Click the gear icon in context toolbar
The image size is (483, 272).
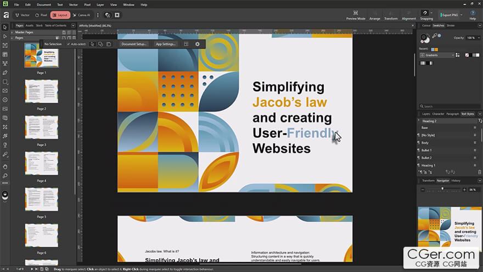point(198,44)
